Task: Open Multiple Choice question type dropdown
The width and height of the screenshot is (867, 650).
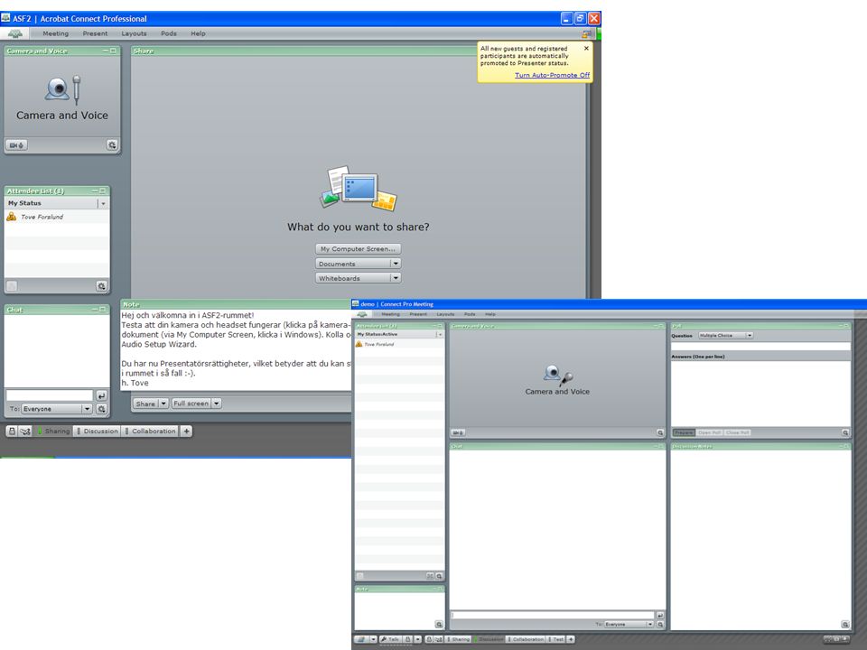Action: click(750, 336)
